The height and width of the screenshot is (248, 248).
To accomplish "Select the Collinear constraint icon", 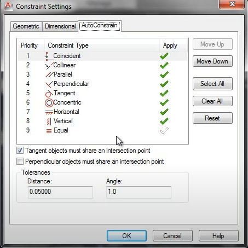I will click(49, 66).
